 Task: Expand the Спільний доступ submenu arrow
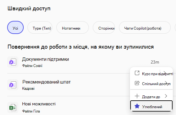point(166,83)
